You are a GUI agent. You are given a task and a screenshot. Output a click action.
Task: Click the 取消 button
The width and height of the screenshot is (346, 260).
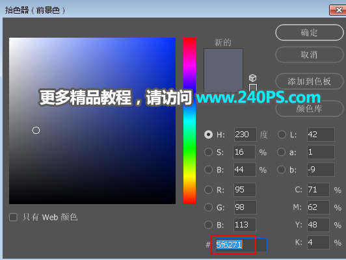310,55
